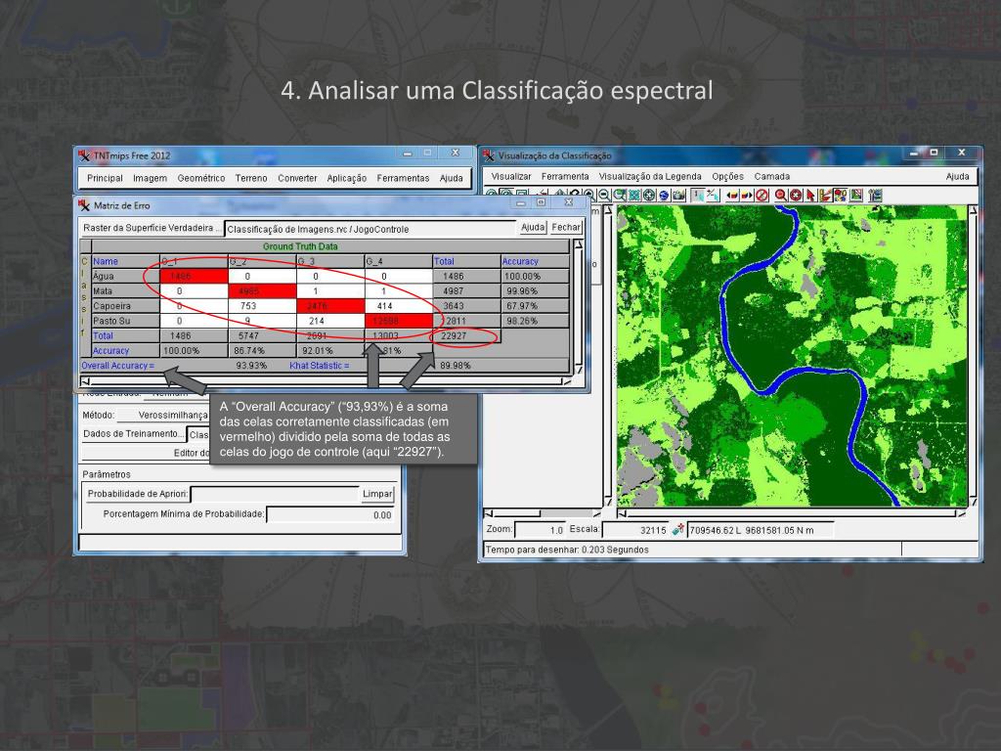Click map view vertical scrollbar up arrow
The width and height of the screenshot is (1001, 751).
(973, 209)
